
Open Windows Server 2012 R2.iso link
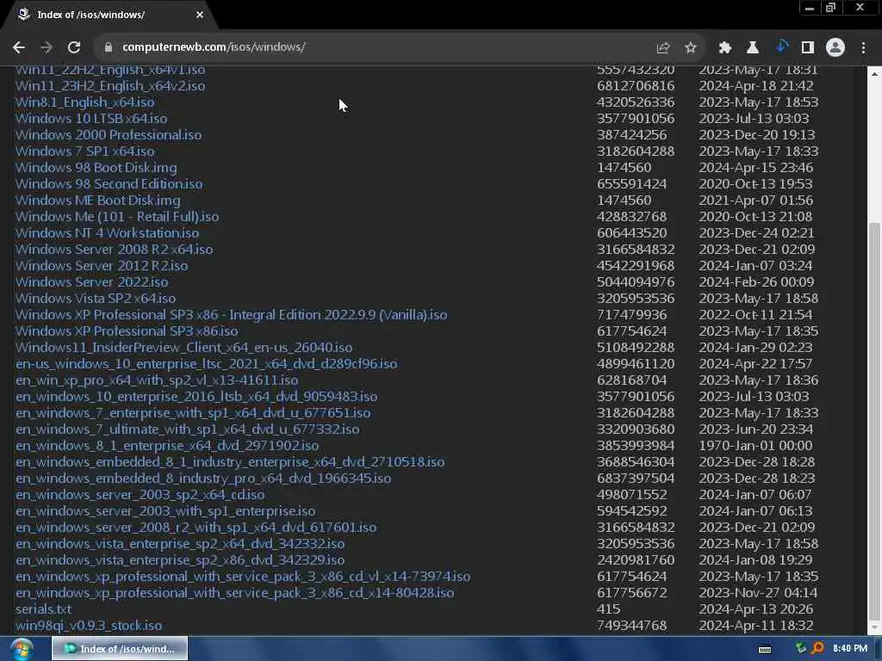[102, 265]
